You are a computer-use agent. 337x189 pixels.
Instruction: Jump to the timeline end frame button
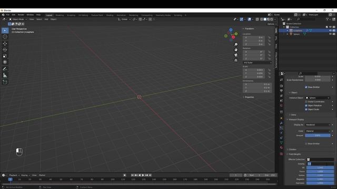150,175
